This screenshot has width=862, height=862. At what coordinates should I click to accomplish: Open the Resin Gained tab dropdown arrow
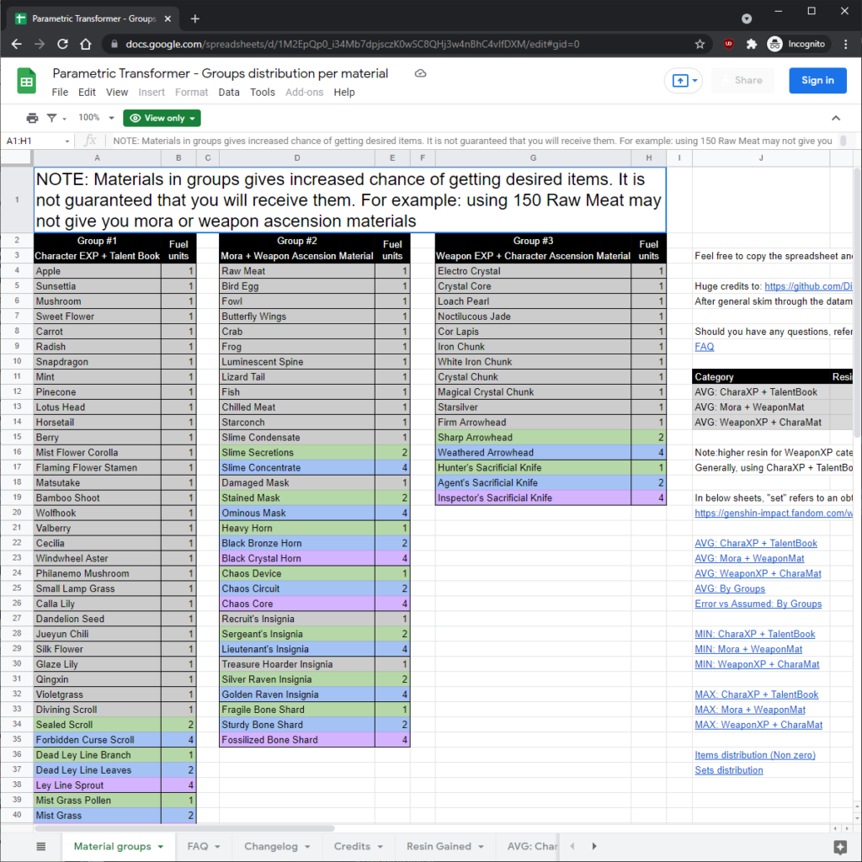[481, 847]
